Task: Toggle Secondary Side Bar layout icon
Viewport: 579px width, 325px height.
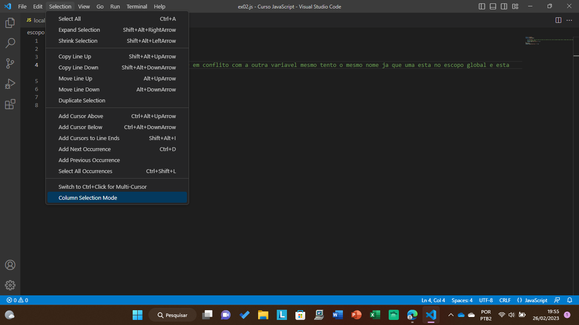Action: coord(504,6)
